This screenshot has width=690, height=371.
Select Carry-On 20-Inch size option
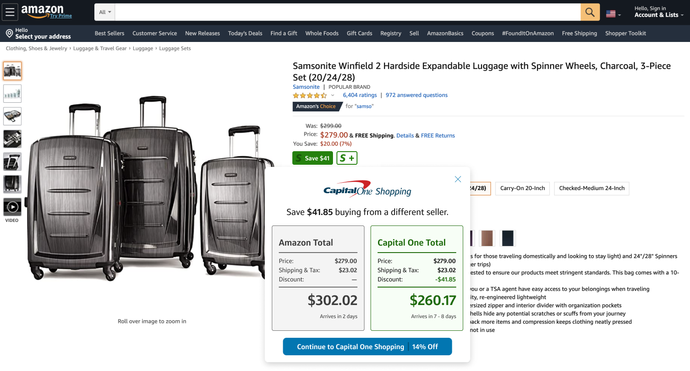pos(522,188)
